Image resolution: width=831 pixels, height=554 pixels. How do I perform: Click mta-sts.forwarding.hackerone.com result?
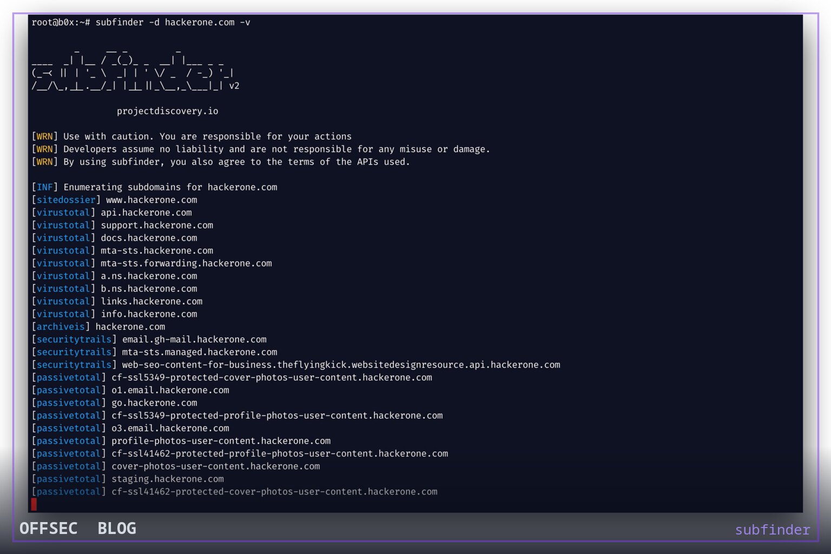pos(186,263)
